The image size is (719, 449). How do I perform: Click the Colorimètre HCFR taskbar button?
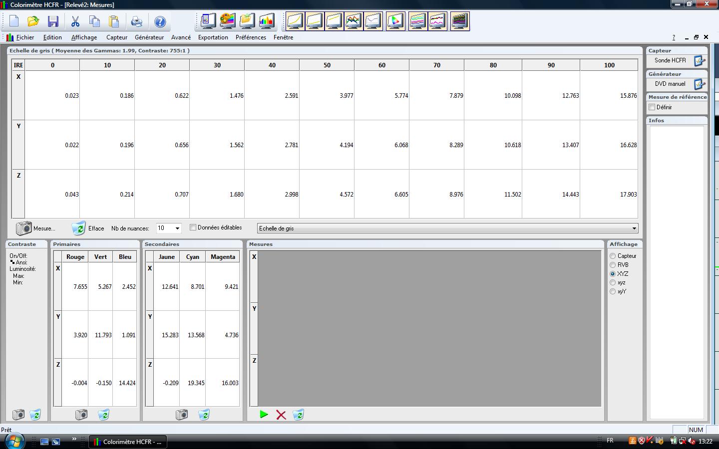128,442
